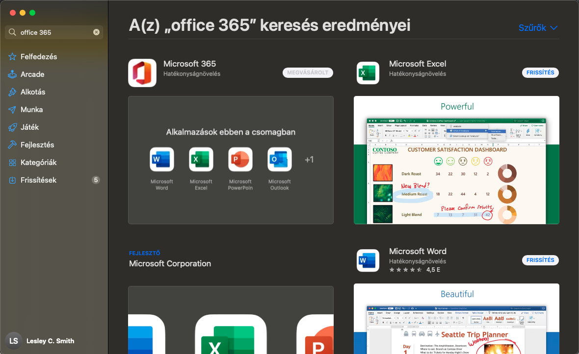This screenshot has height=354, width=579.
Task: Click Hatékonyságnövelés under Microsoft Excel
Action: 417,73
